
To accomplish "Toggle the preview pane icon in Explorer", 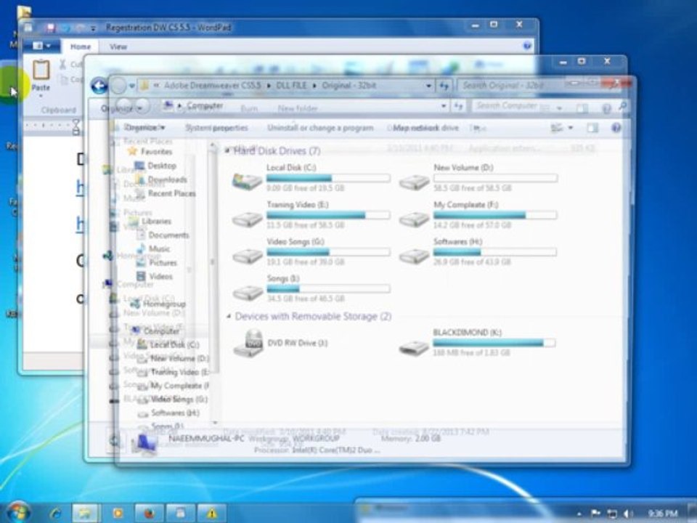I will click(x=592, y=128).
